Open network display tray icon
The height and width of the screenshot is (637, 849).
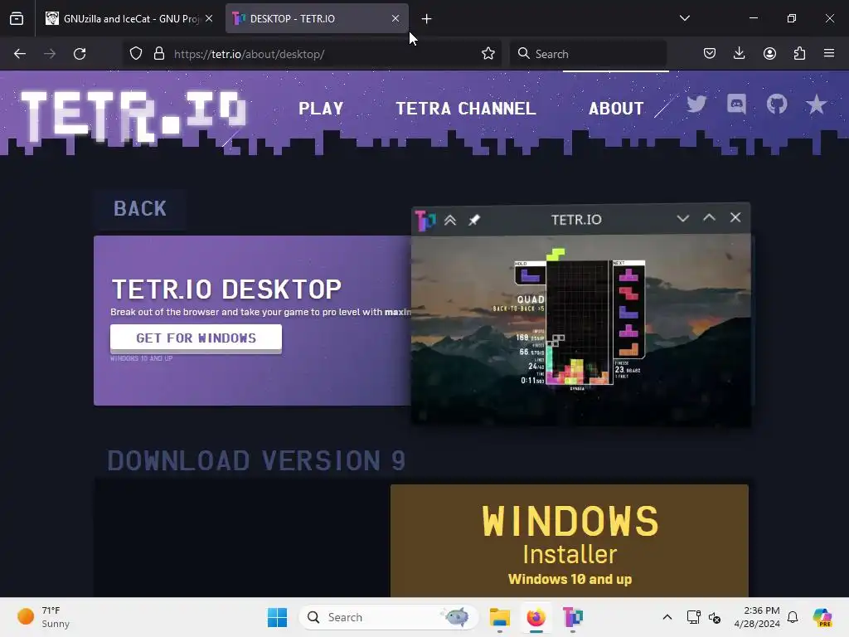click(x=693, y=617)
